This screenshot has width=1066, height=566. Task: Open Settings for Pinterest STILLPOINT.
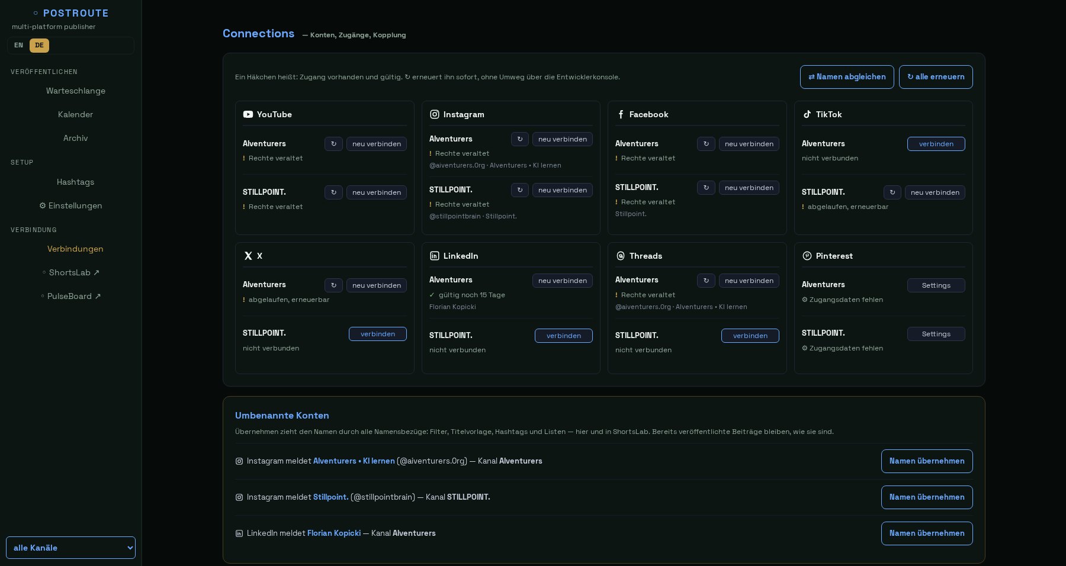(936, 334)
